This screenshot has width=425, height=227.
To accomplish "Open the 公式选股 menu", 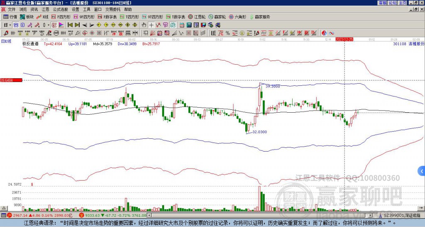I will click(60, 10).
